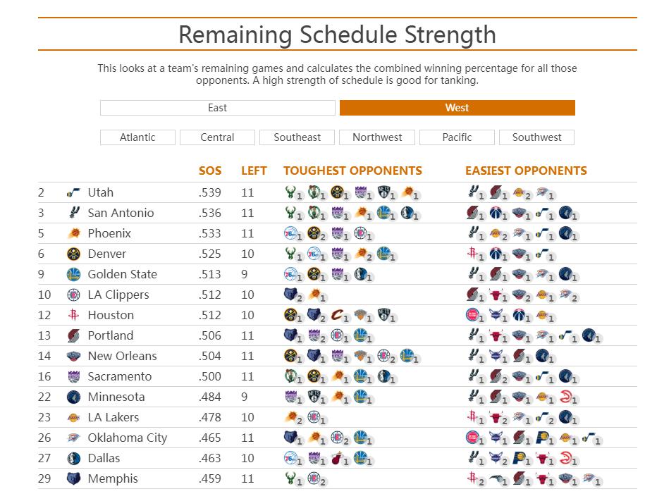Click the Dallas Mavericks team logo
The image size is (645, 501).
[x=73, y=458]
